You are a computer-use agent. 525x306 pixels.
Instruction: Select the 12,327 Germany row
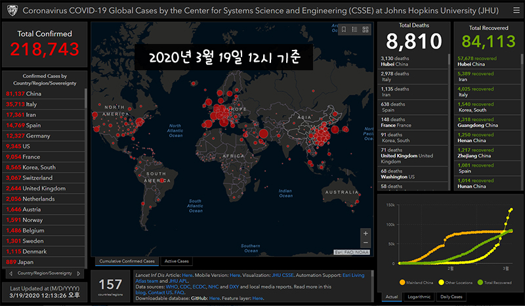pyautogui.click(x=43, y=136)
